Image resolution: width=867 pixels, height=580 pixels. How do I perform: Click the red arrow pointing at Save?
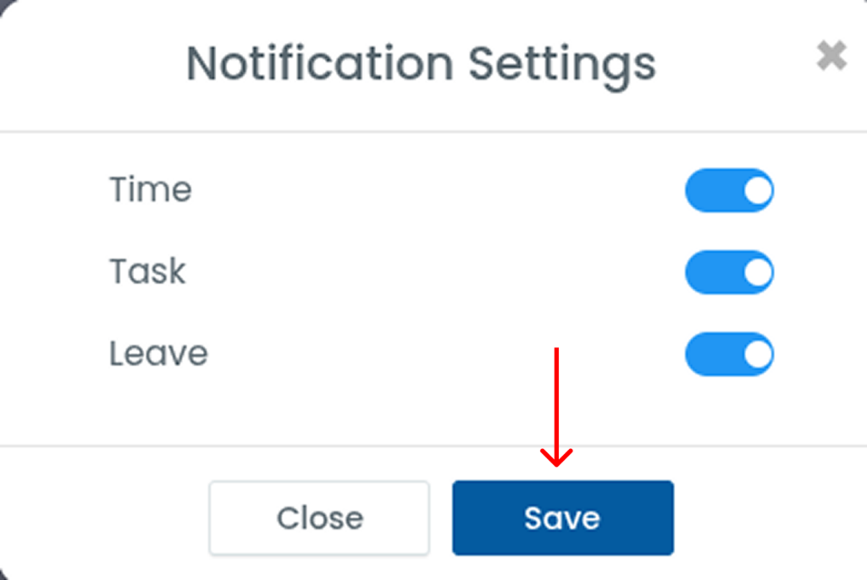556,406
